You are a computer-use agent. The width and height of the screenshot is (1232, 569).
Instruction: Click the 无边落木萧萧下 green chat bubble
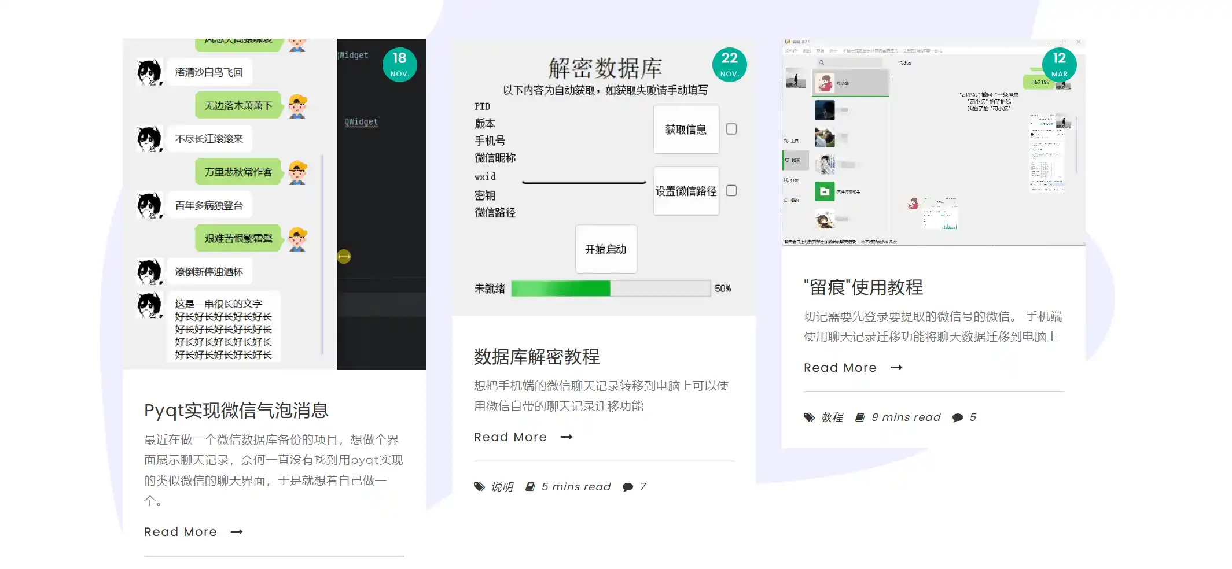[x=238, y=106]
